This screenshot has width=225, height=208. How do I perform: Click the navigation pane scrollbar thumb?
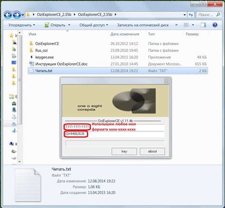(19, 80)
